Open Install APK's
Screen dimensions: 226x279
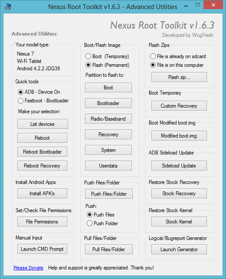point(42,194)
